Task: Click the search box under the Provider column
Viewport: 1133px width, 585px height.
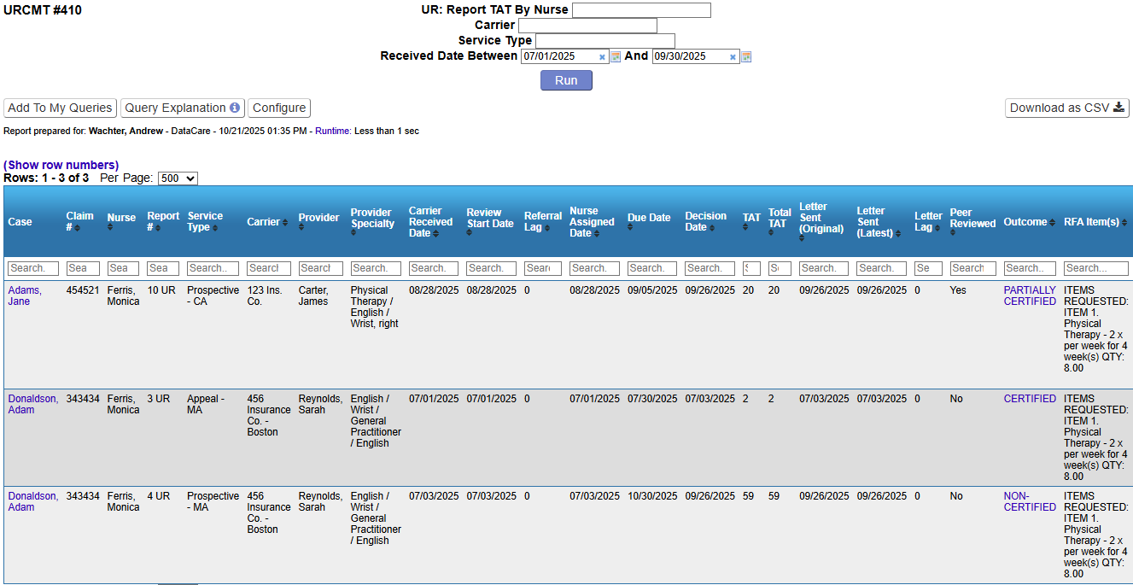Action: pyautogui.click(x=320, y=267)
